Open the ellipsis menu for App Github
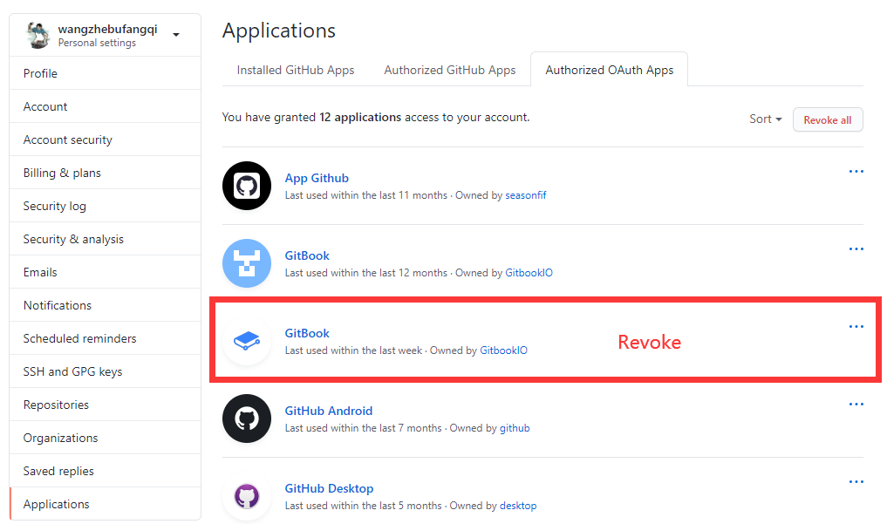This screenshot has height=524, width=887. pos(856,171)
